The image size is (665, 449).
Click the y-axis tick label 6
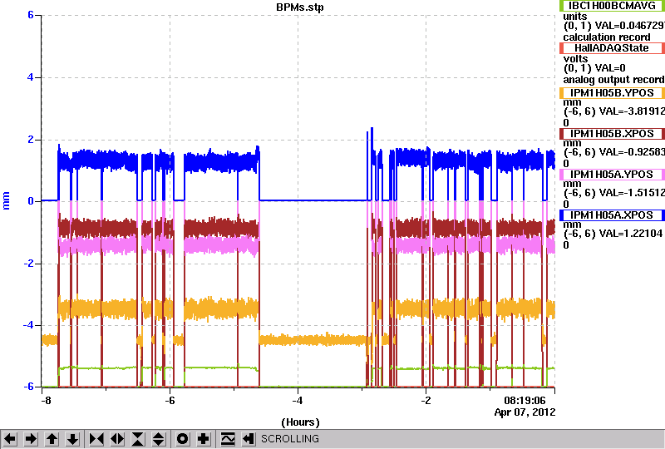pos(31,15)
